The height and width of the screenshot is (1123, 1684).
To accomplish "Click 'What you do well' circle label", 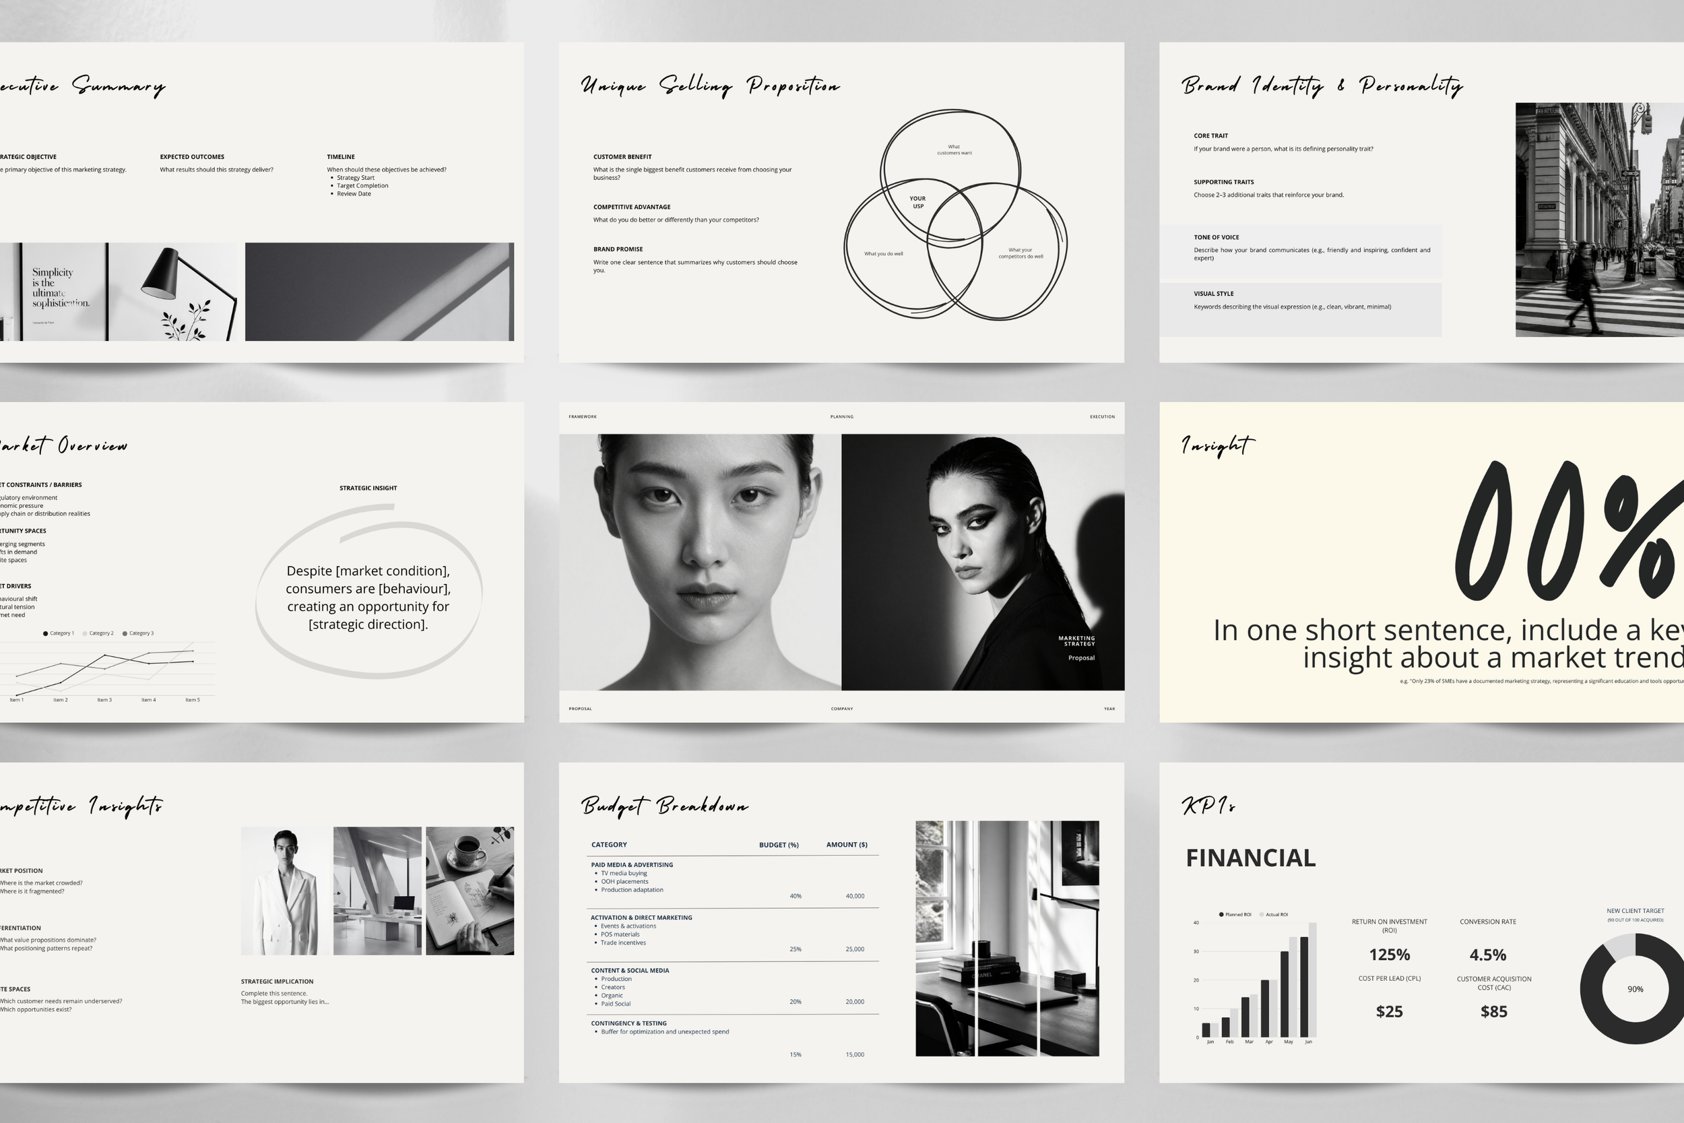I will click(884, 253).
